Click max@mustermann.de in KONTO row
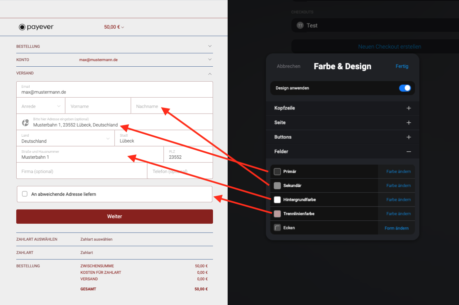The height and width of the screenshot is (305, 459). (98, 60)
